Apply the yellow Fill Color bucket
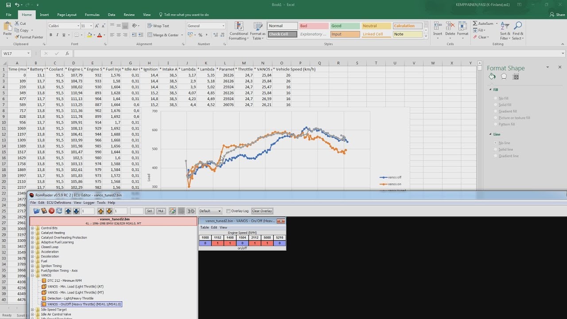This screenshot has width=567, height=319. [x=89, y=35]
